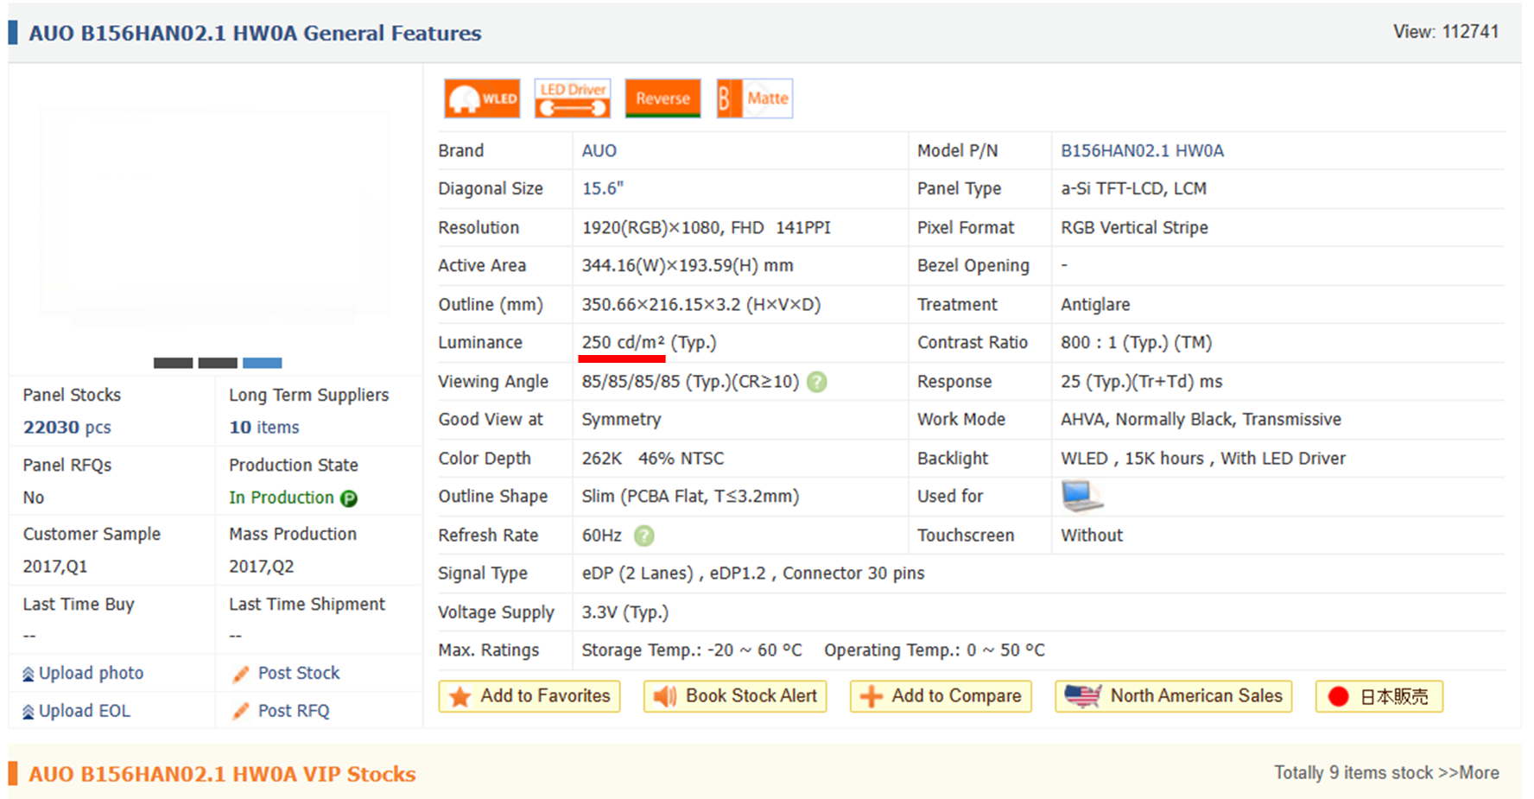Click the a-Si TFT-LCD, LCM panel type value
1534x799 pixels.
1134,188
